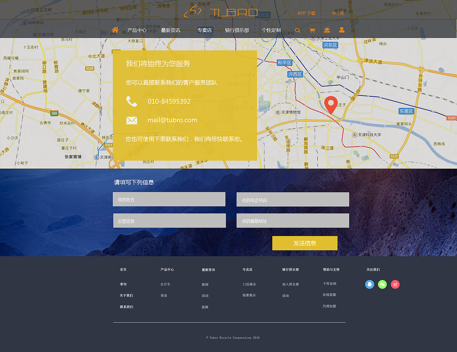Image resolution: width=457 pixels, height=352 pixels.
Task: Open footer link 季刊
Action: (x=123, y=284)
